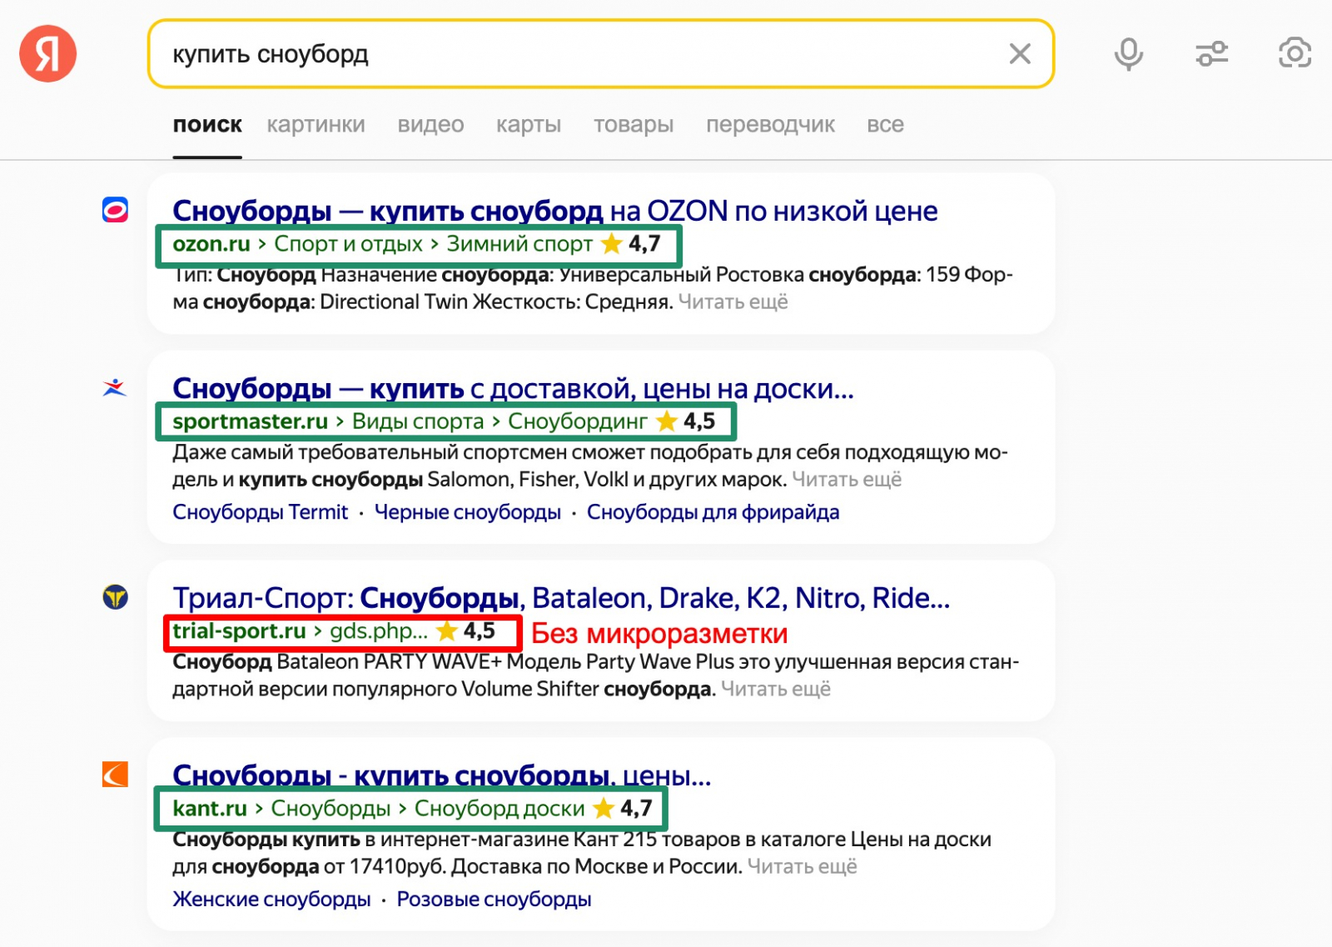Expand Sportmaster snippet via Читать ещё
This screenshot has width=1332, height=947.
[847, 480]
